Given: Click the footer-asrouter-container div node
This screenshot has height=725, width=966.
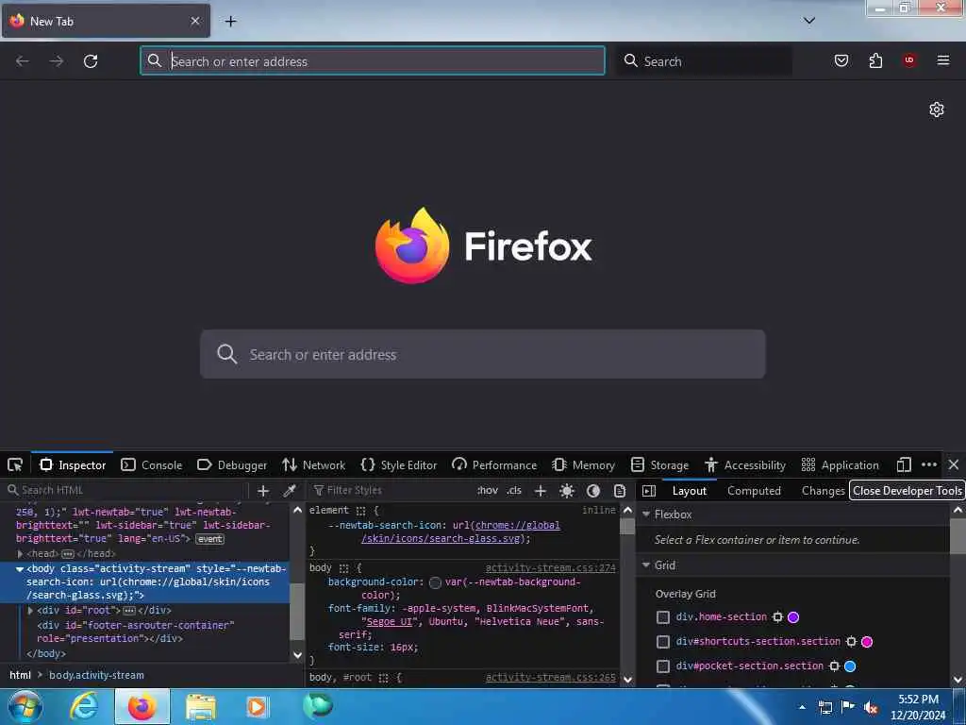Looking at the screenshot, I should coord(136,632).
